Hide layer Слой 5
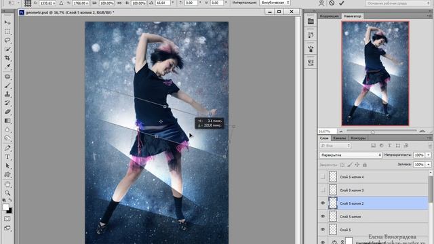 tap(323, 230)
